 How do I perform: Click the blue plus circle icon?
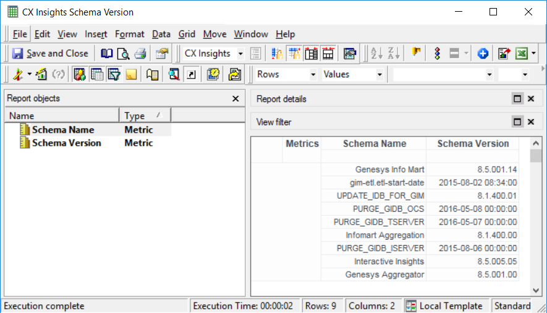483,54
